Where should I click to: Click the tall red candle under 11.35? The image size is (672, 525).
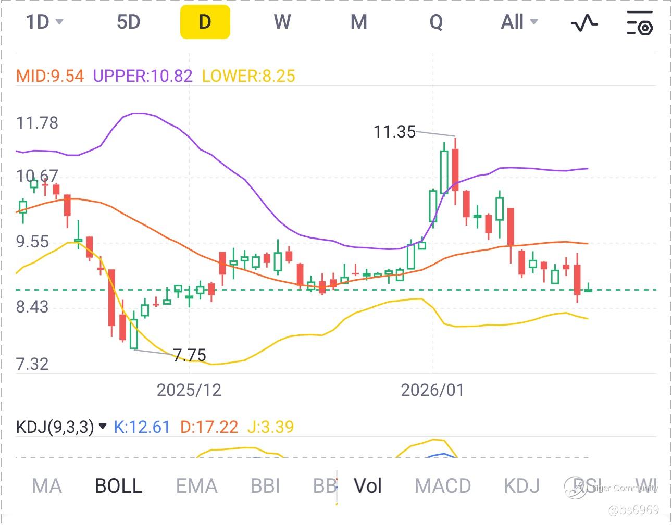point(455,170)
